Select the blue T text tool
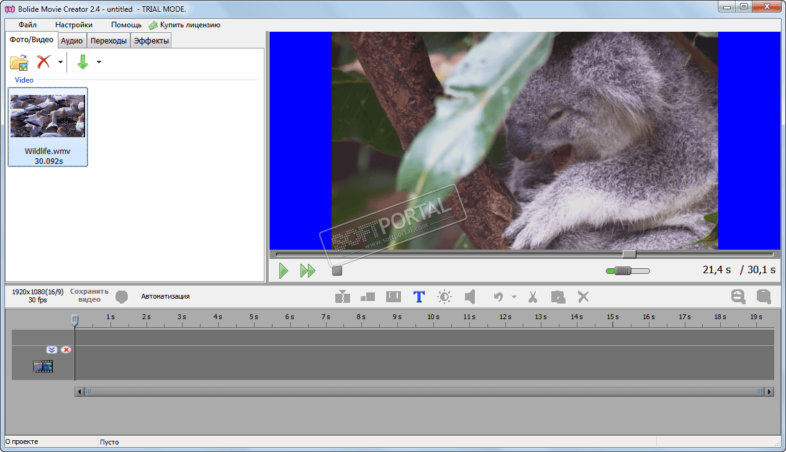 pyautogui.click(x=418, y=297)
